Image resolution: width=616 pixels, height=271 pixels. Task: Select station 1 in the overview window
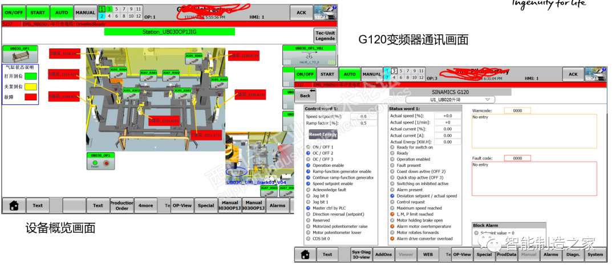102,9
